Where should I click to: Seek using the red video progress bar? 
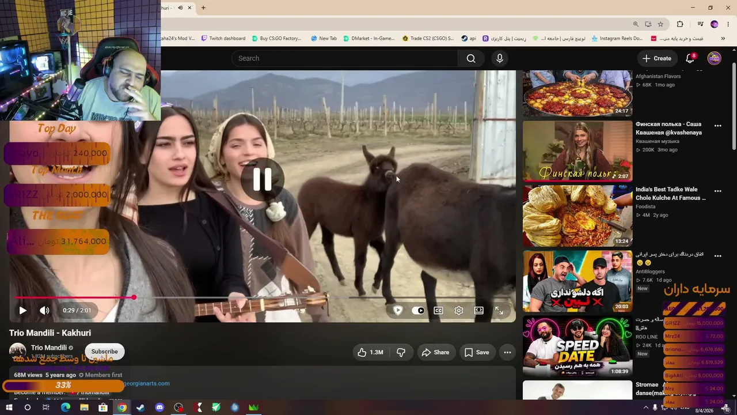(262, 297)
